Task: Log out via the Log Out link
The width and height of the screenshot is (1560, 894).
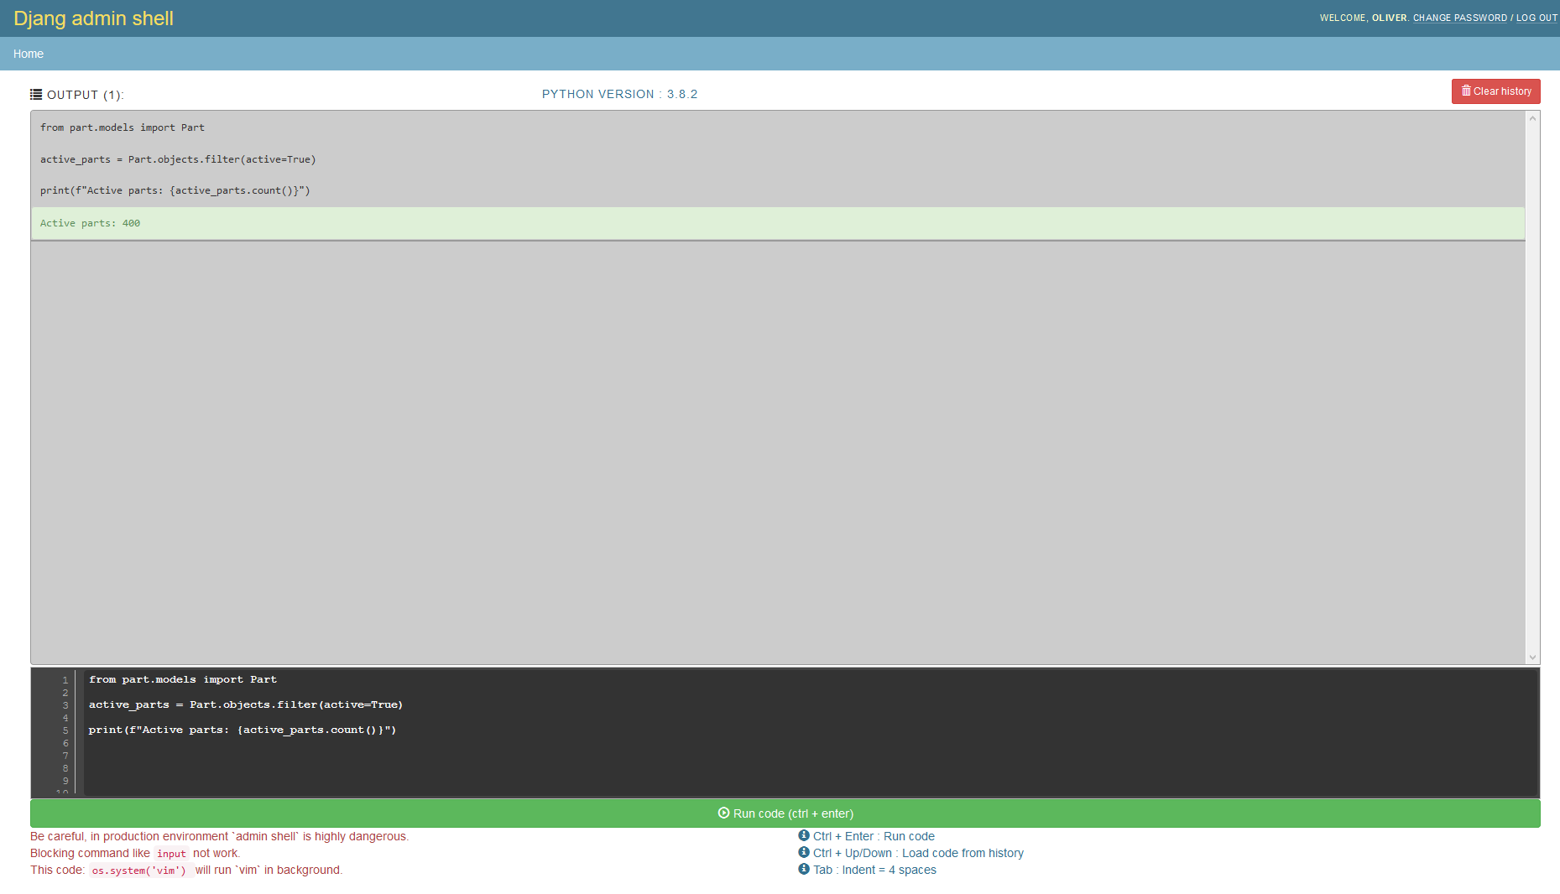Action: (1537, 18)
